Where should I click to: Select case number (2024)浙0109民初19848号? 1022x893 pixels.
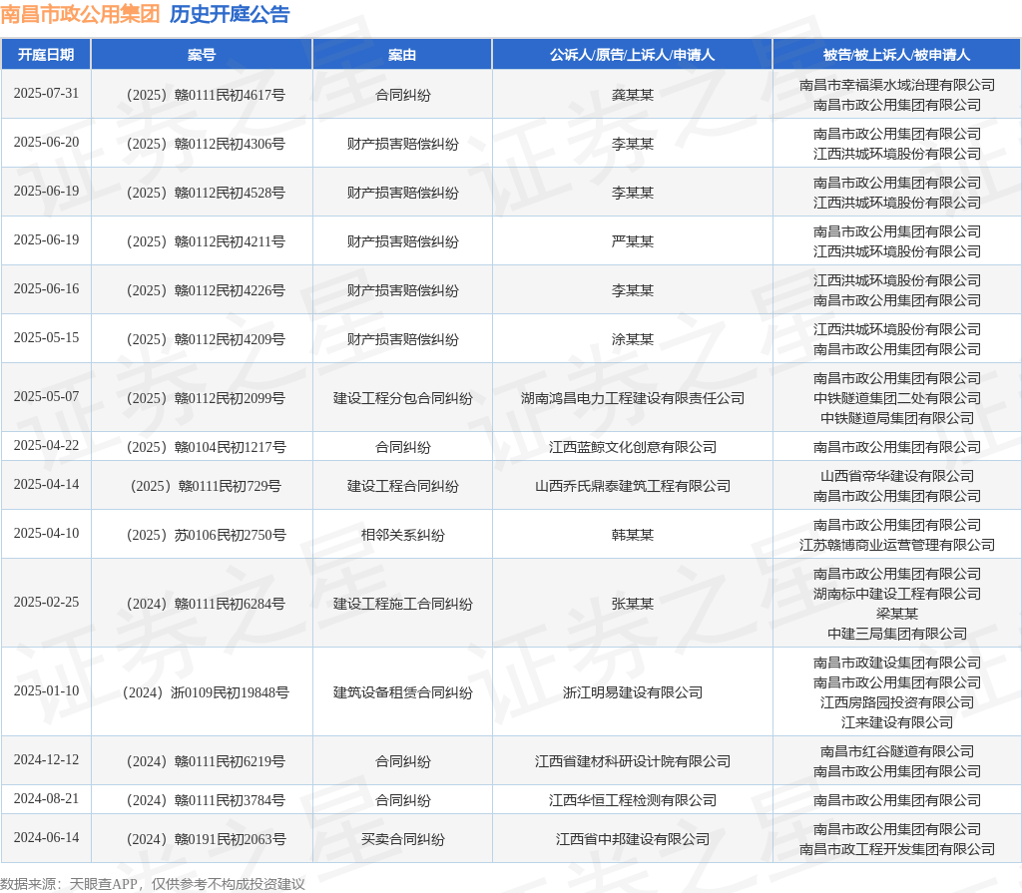point(206,692)
